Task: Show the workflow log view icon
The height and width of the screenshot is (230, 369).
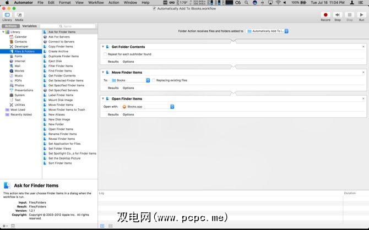Action: [x=102, y=226]
